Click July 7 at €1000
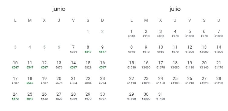This screenshot has height=111, width=228. click(x=219, y=33)
